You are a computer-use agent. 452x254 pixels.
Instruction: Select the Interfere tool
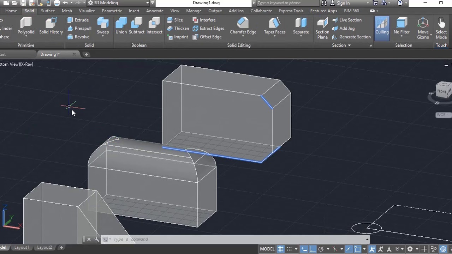pos(204,20)
